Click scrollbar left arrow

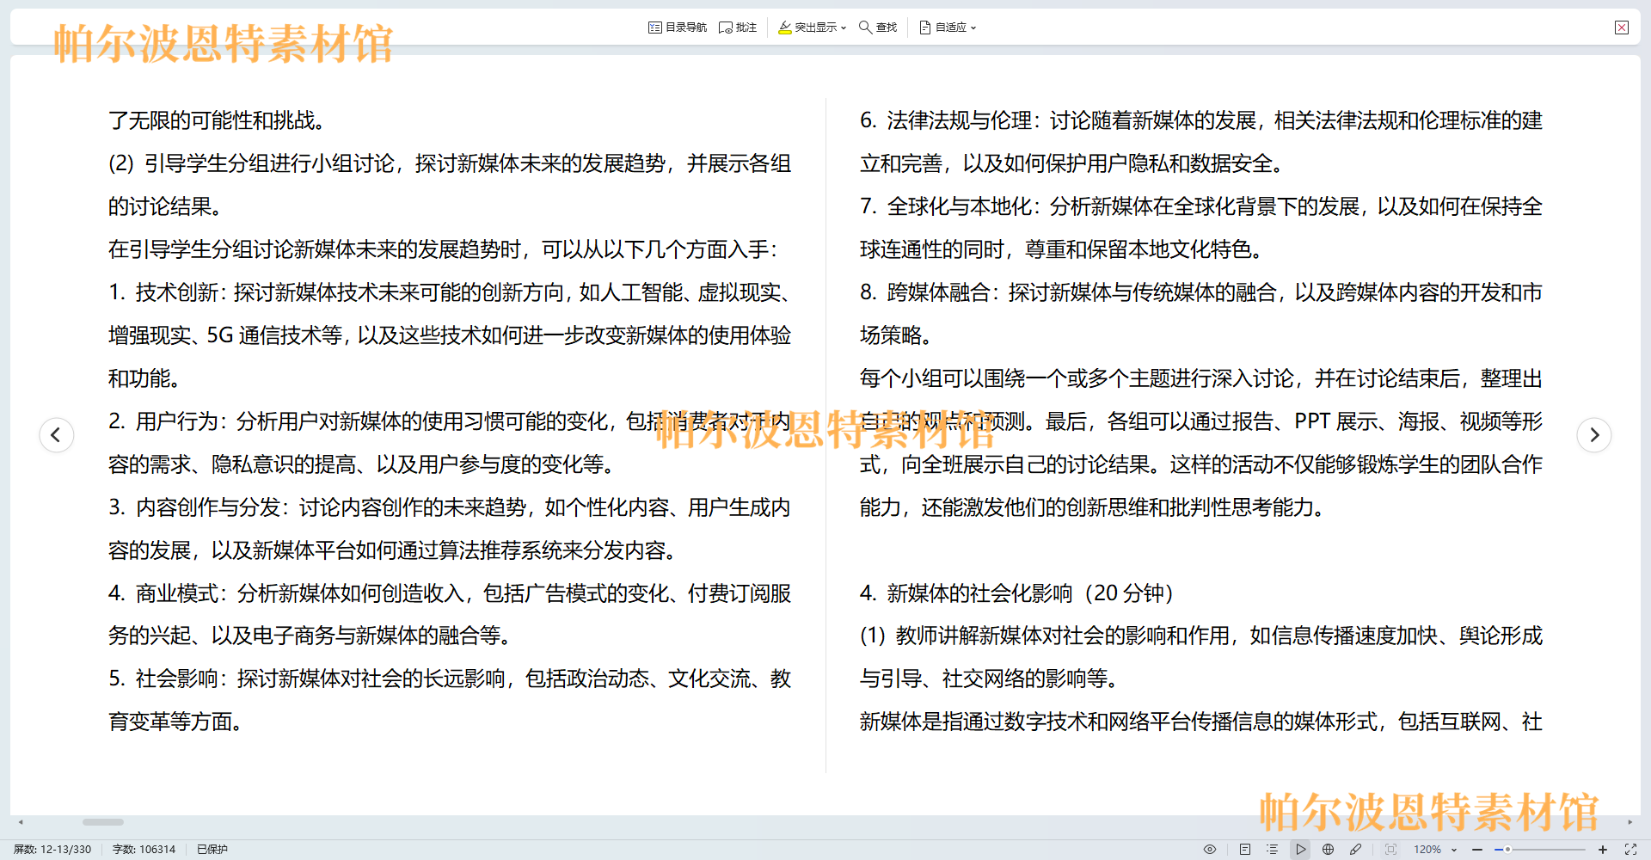(x=21, y=822)
